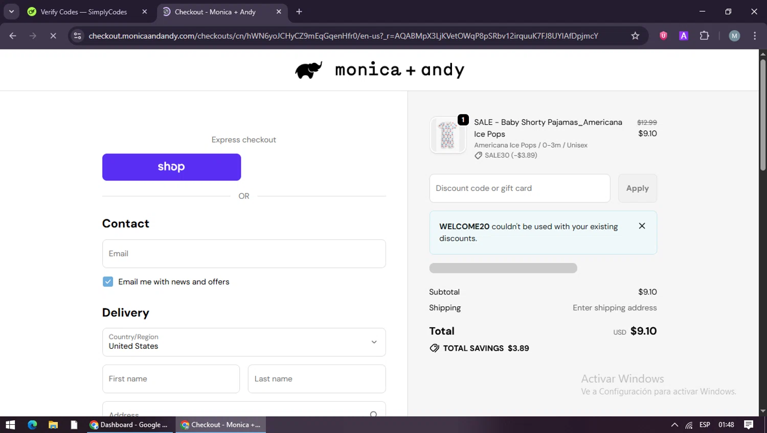Open the tab search dropdown arrow

coord(11,12)
